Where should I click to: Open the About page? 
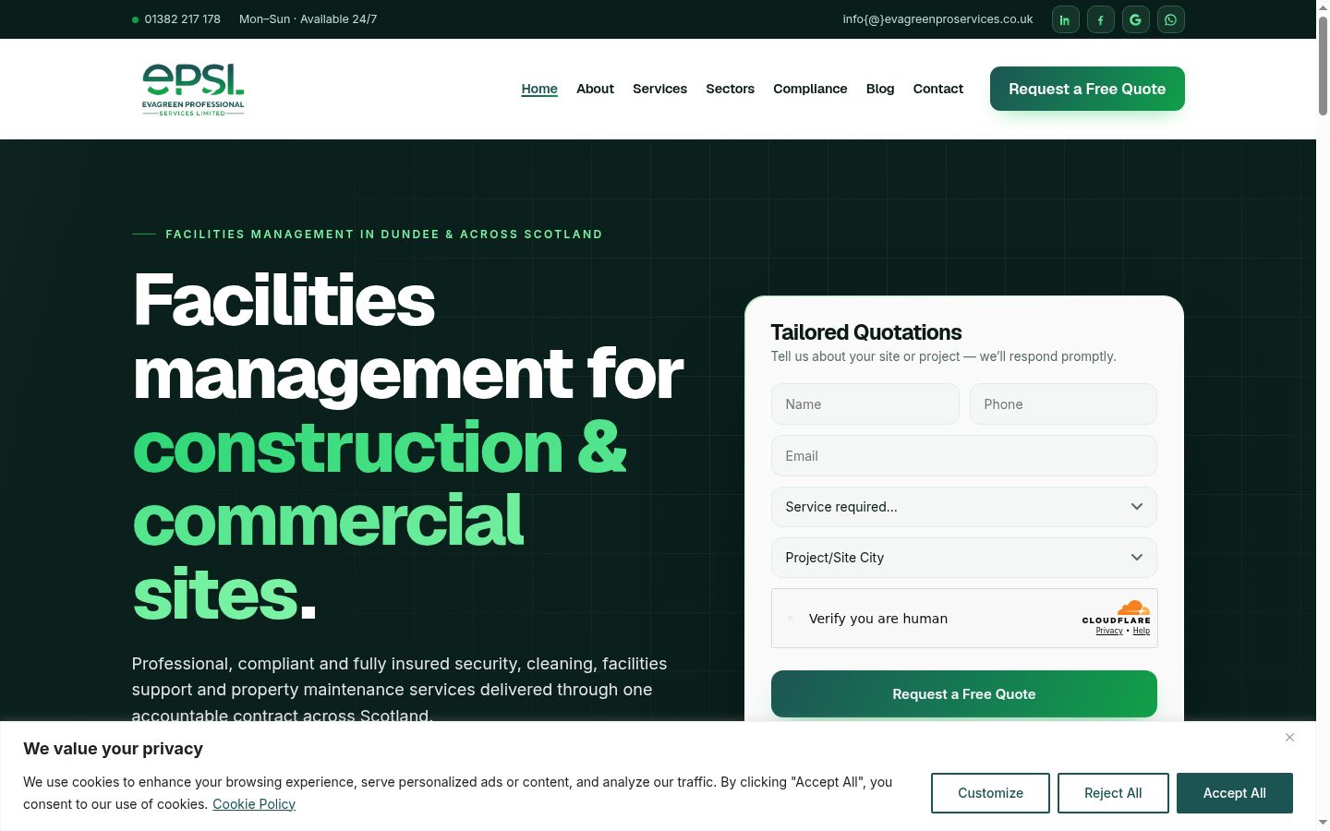595,89
